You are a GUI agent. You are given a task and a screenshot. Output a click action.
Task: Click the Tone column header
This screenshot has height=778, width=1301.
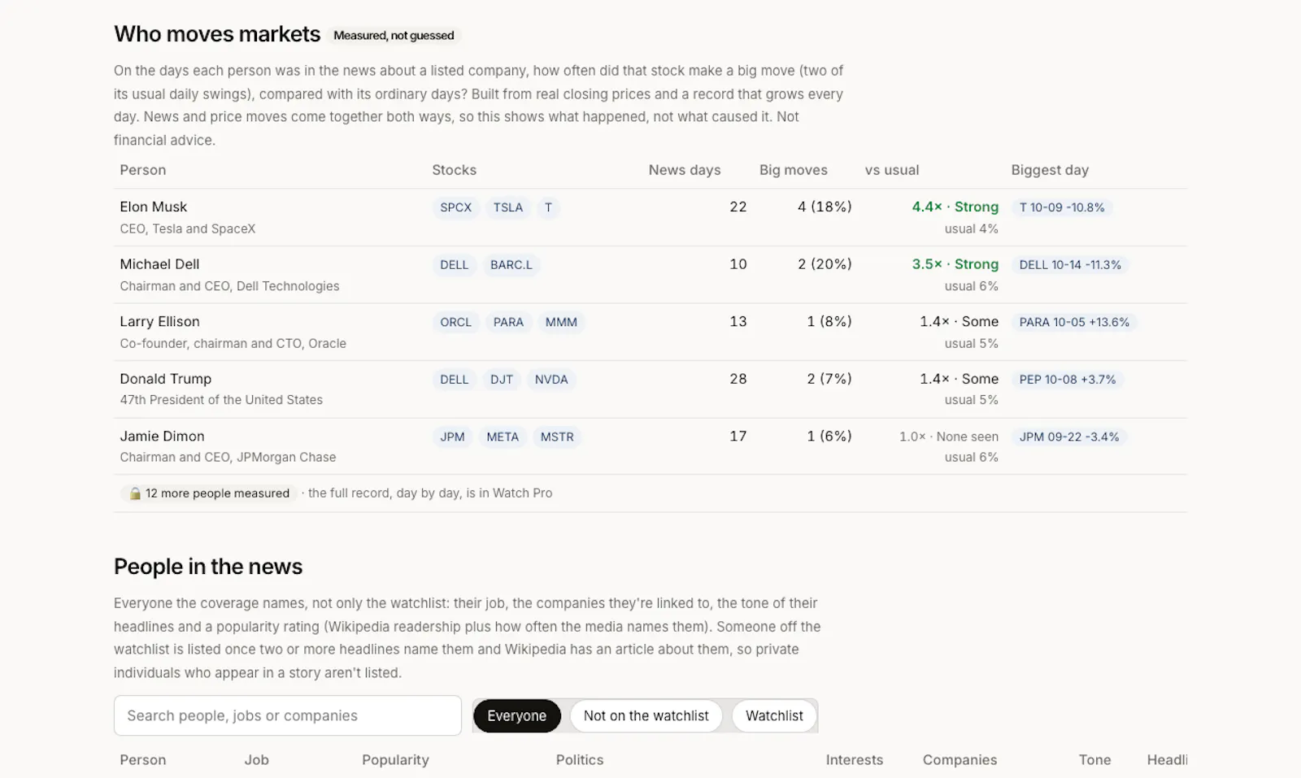point(1094,760)
